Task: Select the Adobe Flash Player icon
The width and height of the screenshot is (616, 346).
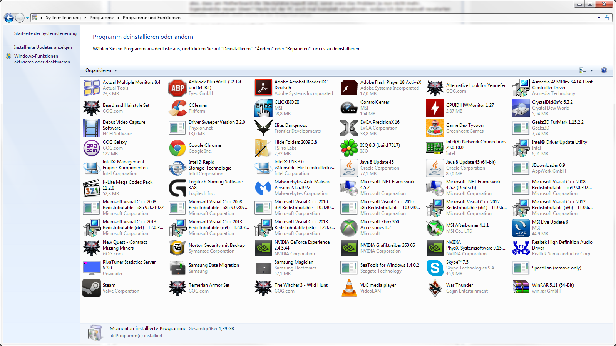Action: [x=349, y=88]
